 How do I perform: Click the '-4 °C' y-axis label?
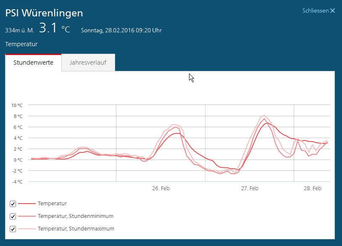[x=17, y=182]
